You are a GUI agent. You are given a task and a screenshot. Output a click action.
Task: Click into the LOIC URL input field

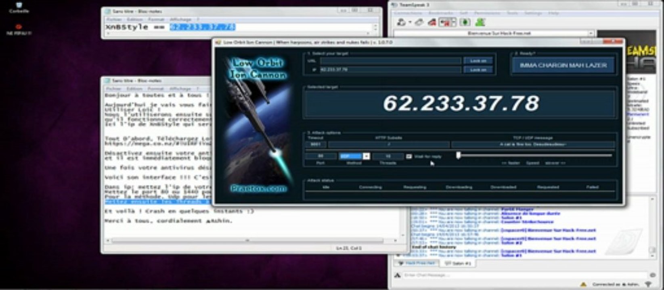(390, 61)
